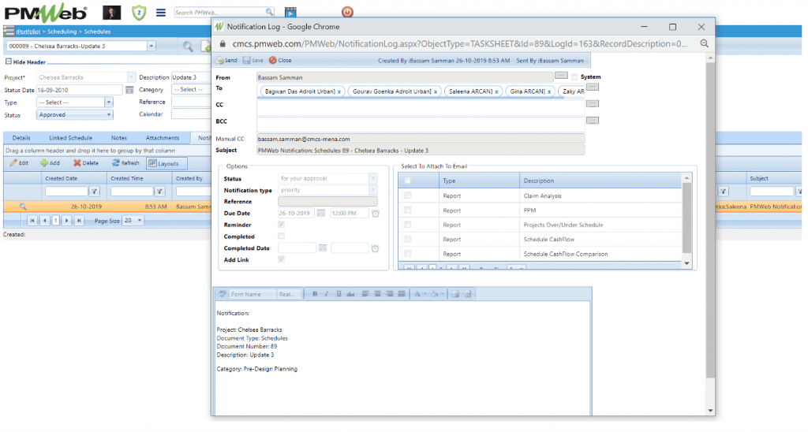Screen dimensions: 808x432
Task: Switch to the Details tab
Action: coord(21,138)
